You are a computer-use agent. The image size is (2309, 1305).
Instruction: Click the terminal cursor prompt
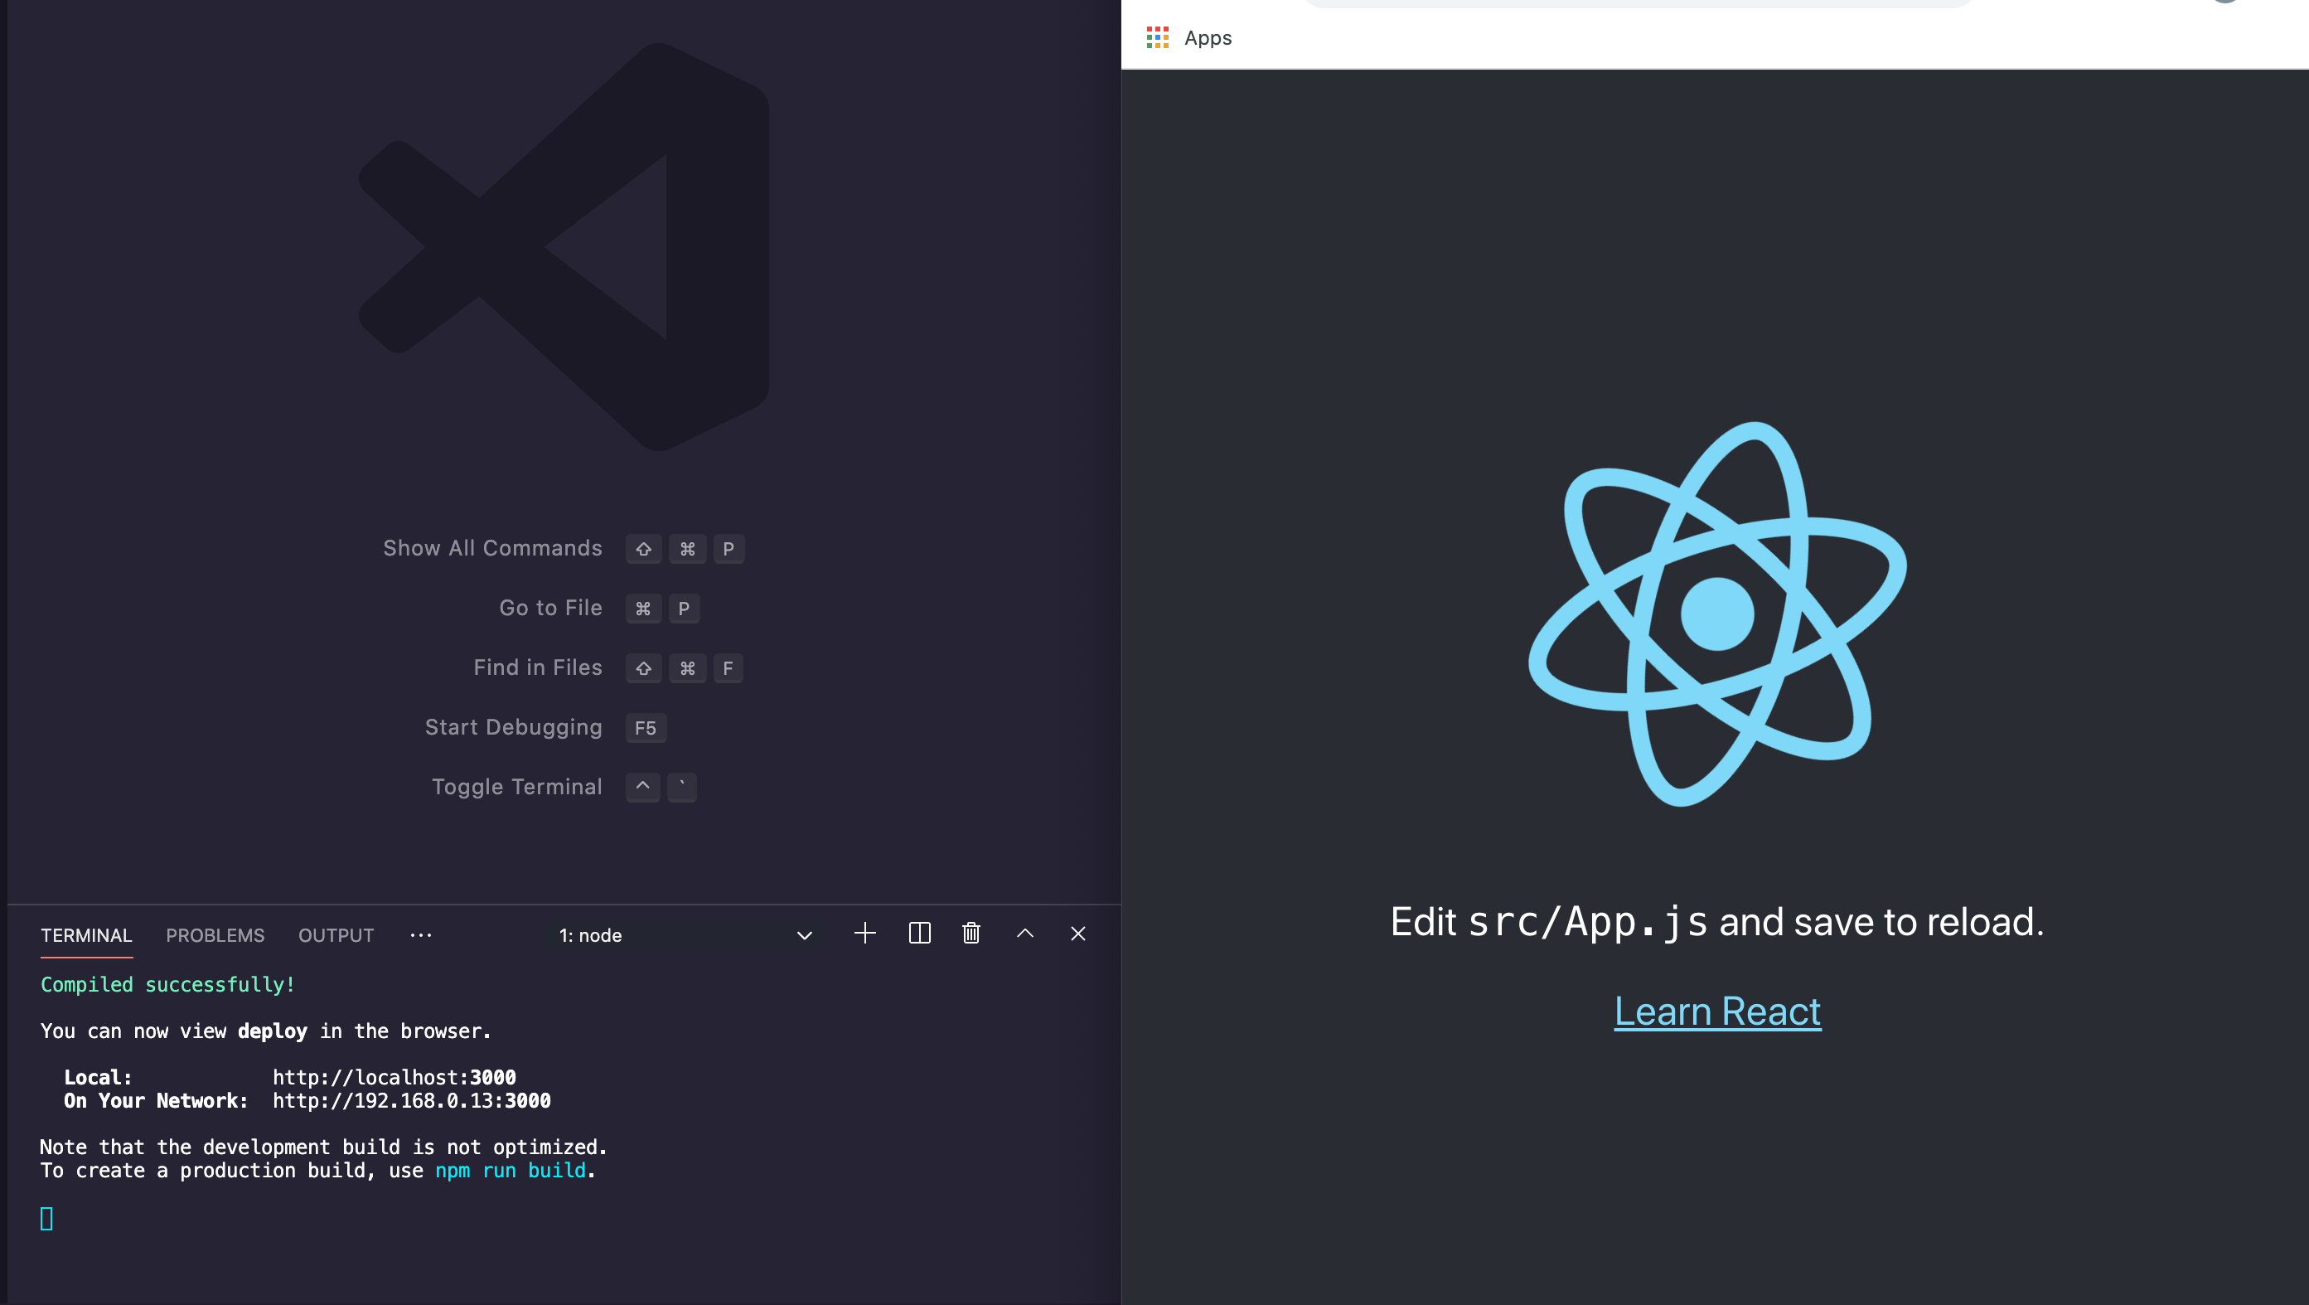[46, 1218]
